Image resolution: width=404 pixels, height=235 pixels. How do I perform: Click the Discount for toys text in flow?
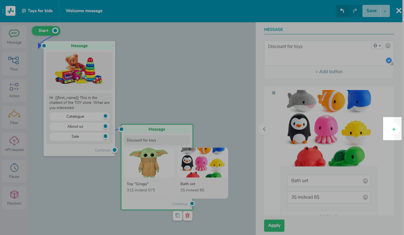click(141, 140)
